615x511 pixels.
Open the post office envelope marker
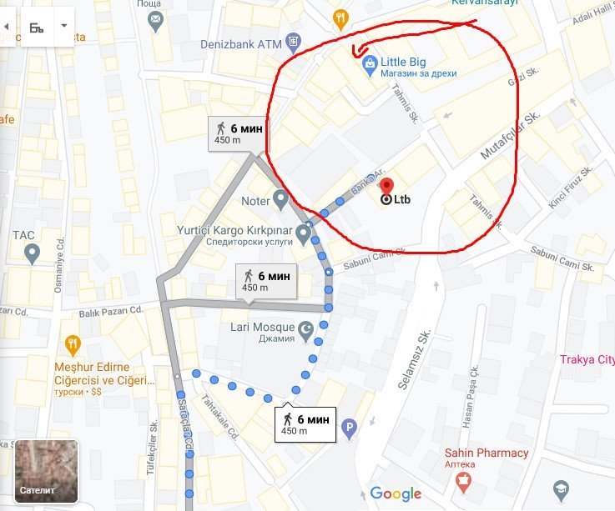[156, 22]
